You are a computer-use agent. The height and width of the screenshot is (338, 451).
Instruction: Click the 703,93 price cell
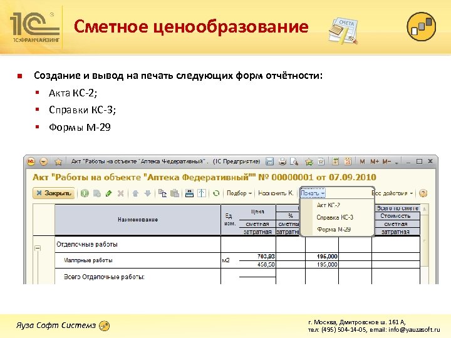click(x=257, y=257)
